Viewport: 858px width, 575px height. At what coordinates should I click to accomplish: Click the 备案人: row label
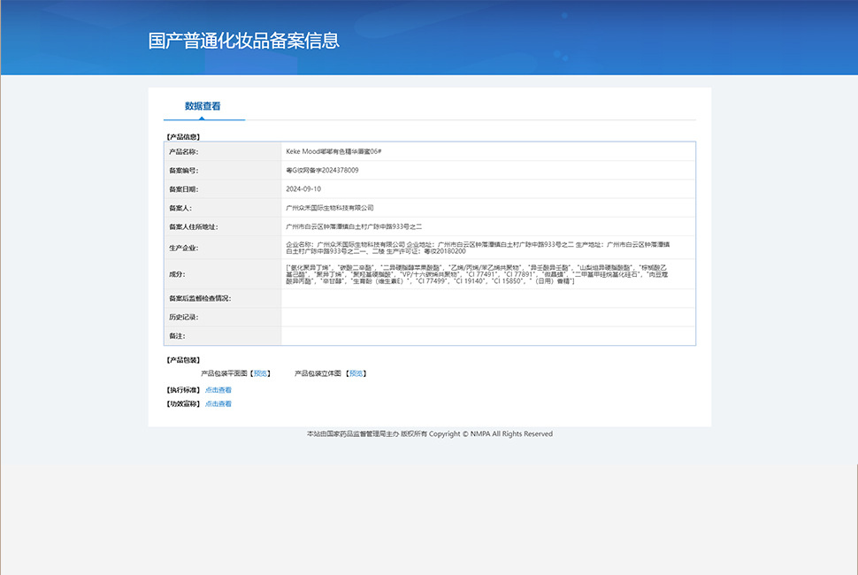[x=180, y=208]
